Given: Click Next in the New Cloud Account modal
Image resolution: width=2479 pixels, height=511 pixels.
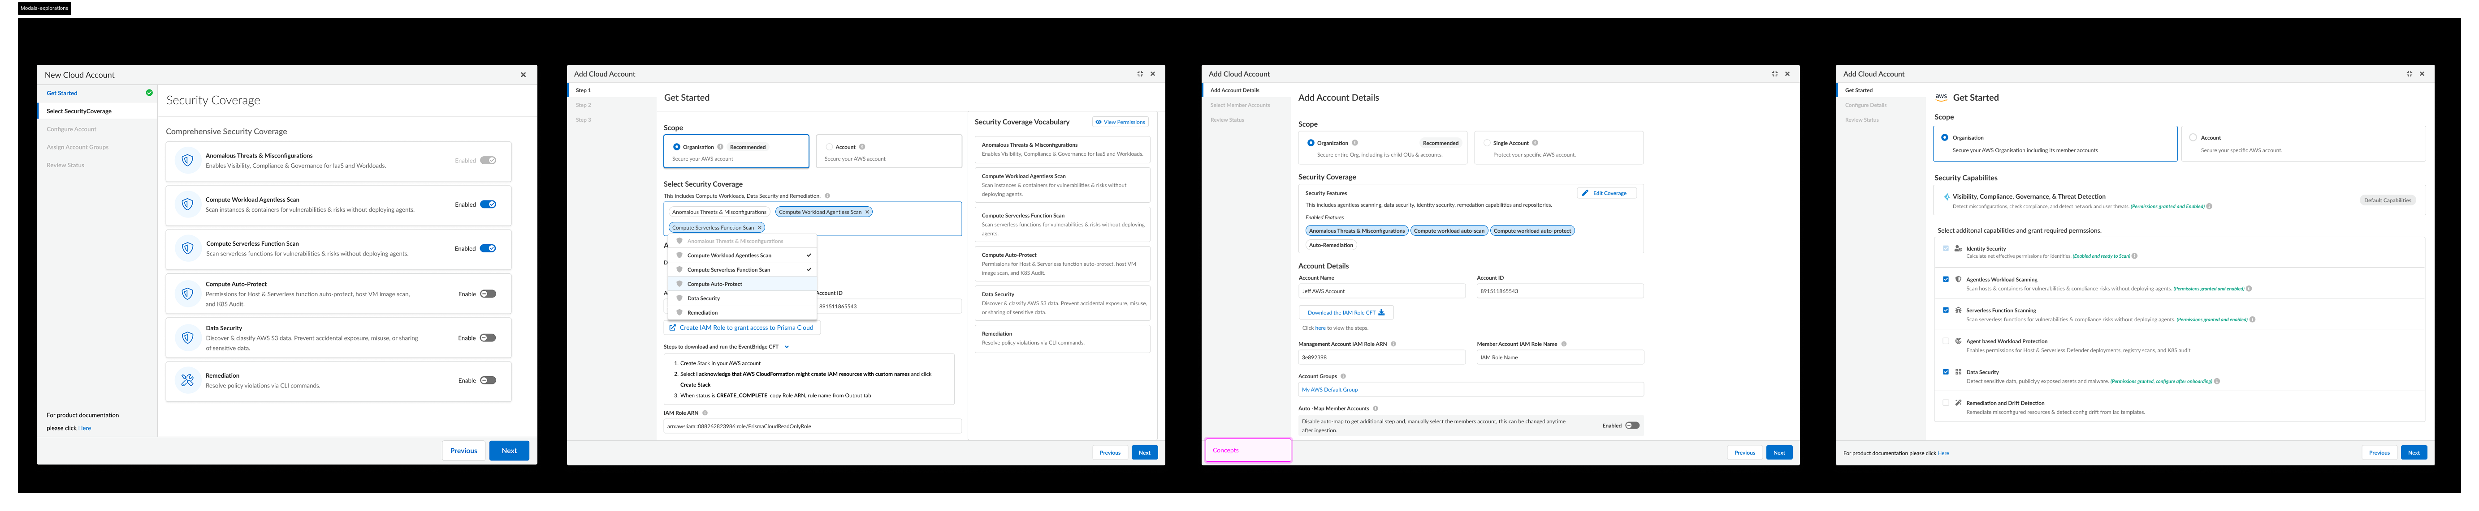Looking at the screenshot, I should [509, 451].
